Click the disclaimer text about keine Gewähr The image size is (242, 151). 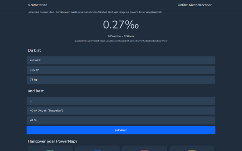coord(121,41)
